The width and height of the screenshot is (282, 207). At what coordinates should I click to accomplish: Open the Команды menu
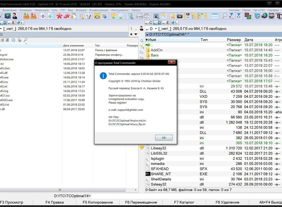(x=25, y=10)
